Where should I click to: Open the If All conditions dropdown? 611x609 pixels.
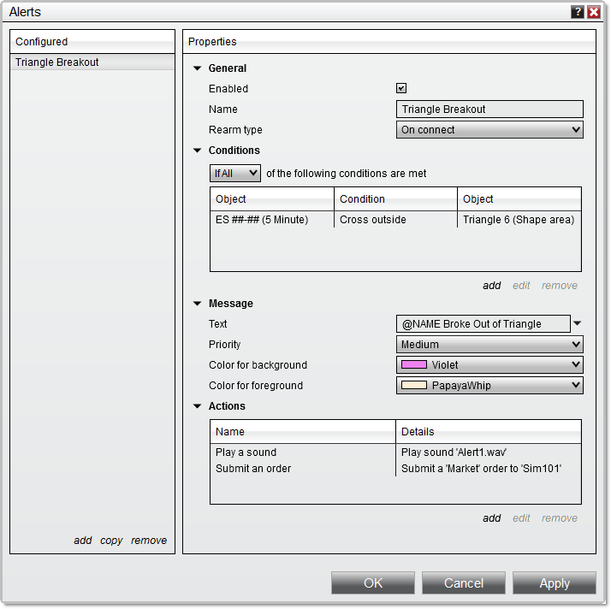point(235,174)
